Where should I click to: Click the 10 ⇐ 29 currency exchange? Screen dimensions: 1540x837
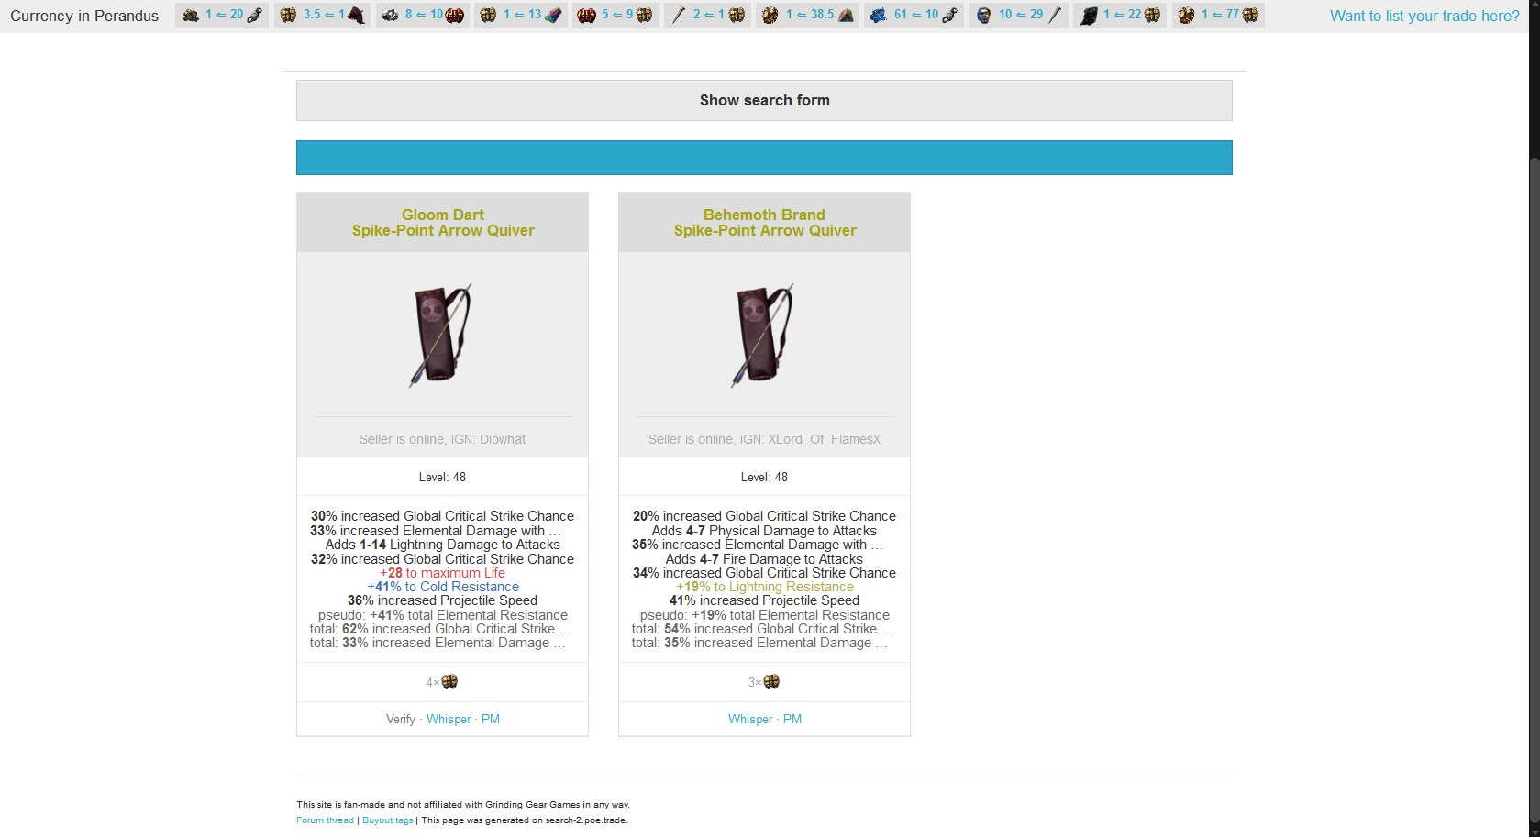pyautogui.click(x=1019, y=15)
